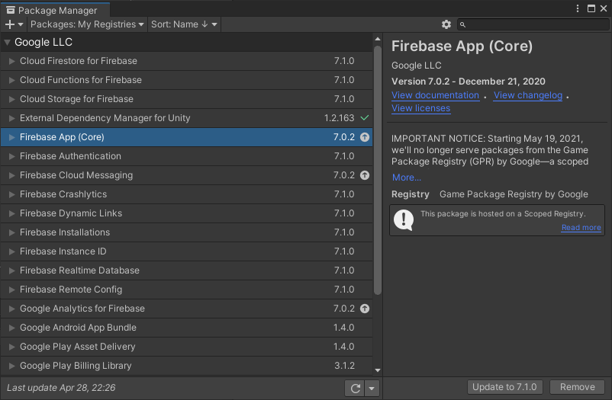Viewport: 612px width, 400px height.
Task: Select Firebase Instance ID package
Action: pos(186,252)
